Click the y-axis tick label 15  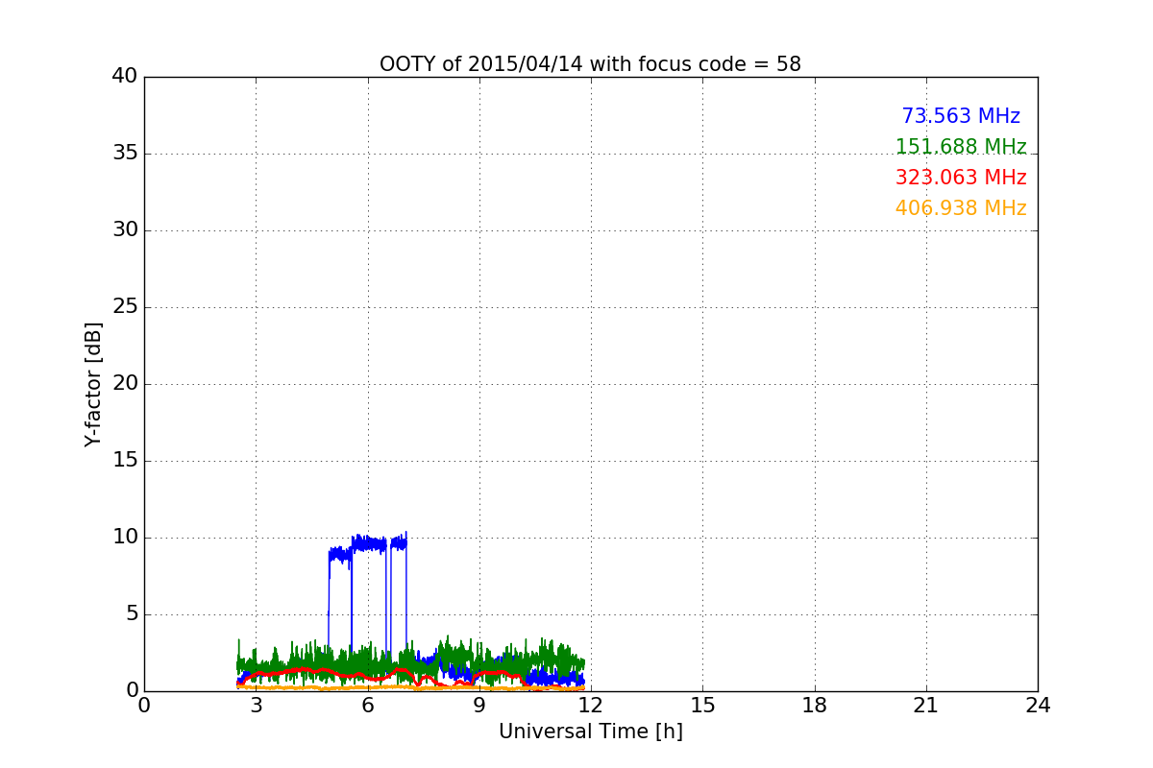point(125,460)
